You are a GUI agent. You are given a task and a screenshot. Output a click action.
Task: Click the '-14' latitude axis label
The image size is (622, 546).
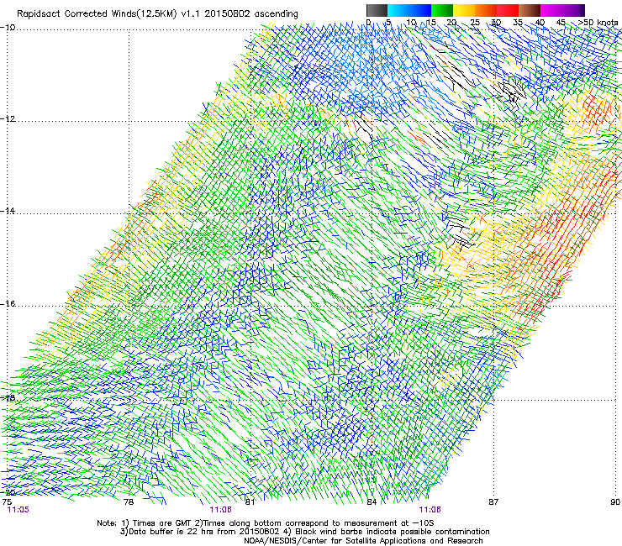(x=8, y=211)
